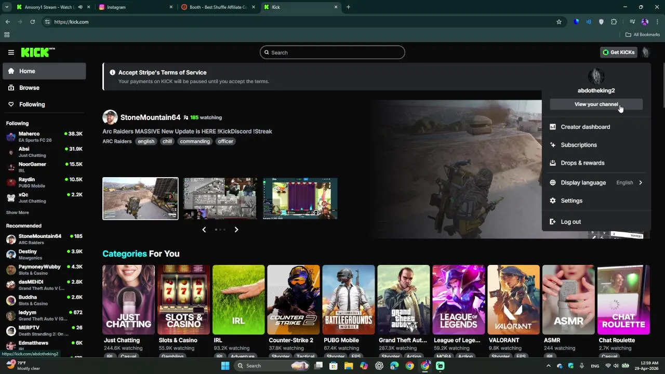Image resolution: width=665 pixels, height=374 pixels.
Task: Click the english tag
Action: click(x=146, y=141)
